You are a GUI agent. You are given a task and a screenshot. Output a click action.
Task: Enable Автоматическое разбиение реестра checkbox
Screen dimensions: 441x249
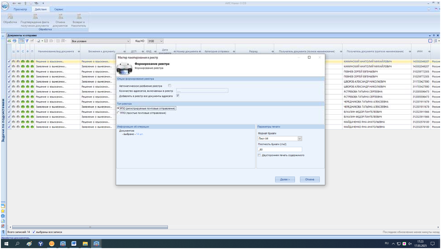click(x=169, y=85)
